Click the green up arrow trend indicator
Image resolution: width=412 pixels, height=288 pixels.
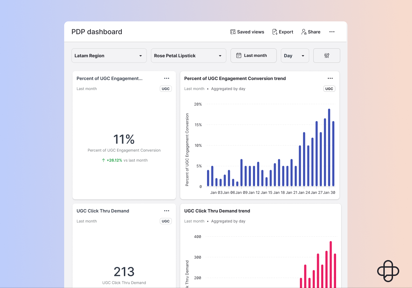coord(104,160)
